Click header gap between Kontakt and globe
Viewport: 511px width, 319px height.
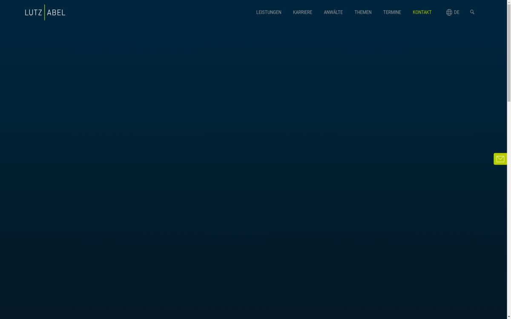(439, 12)
